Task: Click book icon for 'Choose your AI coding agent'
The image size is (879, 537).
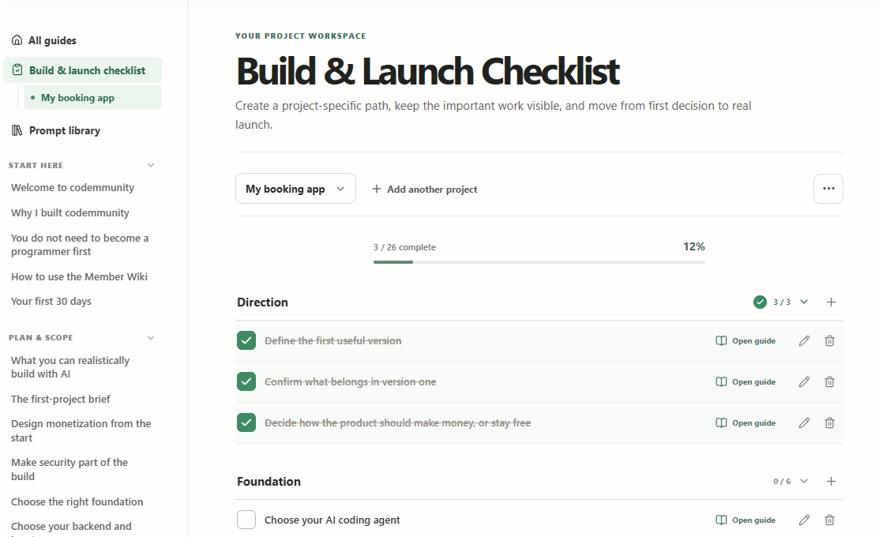Action: coord(722,520)
